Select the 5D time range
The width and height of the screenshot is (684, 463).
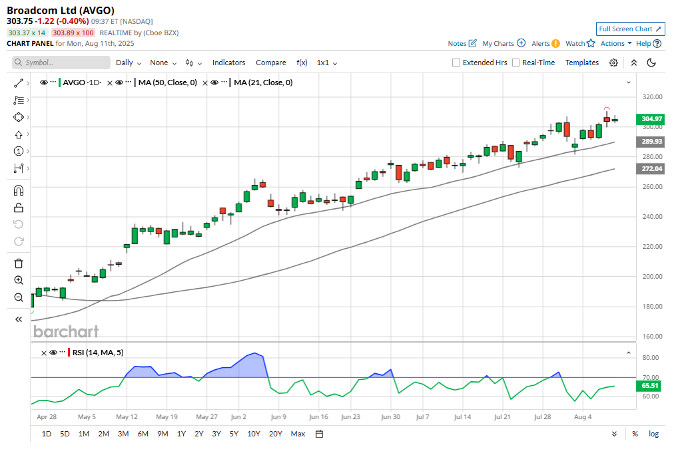(65, 434)
